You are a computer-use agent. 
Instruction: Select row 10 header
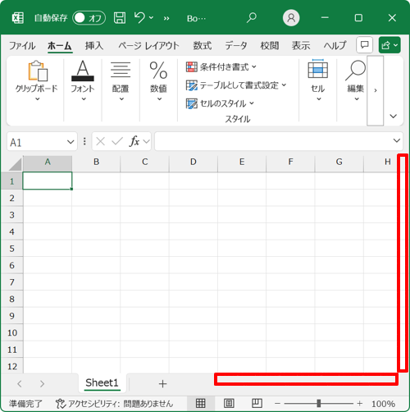(x=11, y=332)
